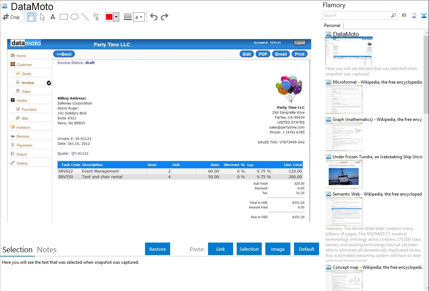
Task: Open the Setting sidebar item
Action: [21, 163]
